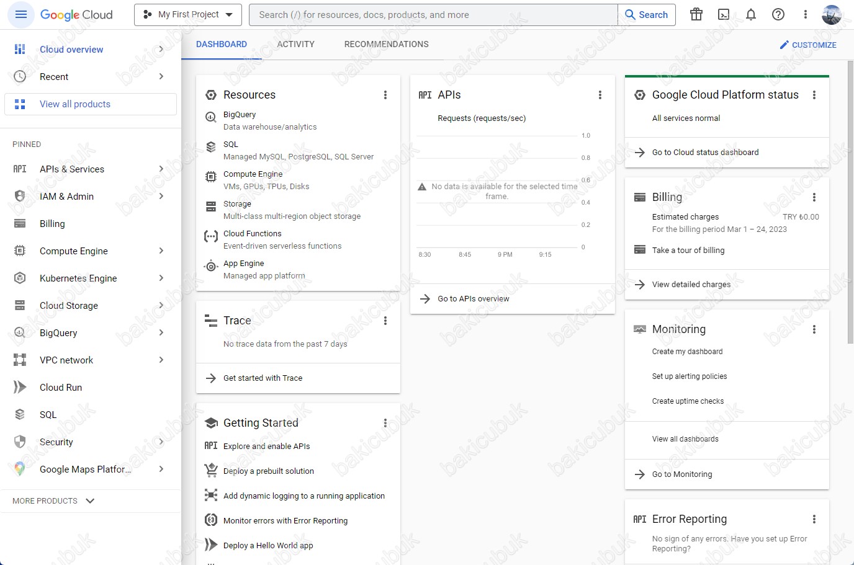Image resolution: width=854 pixels, height=565 pixels.
Task: Click Monitor errors with Error Reporting
Action: click(285, 521)
